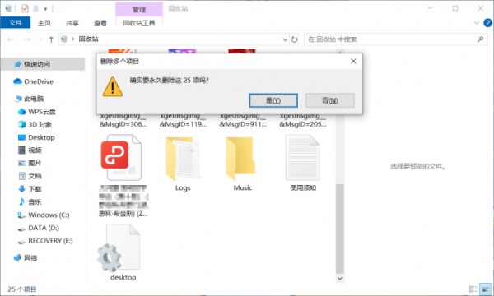Click the Back navigation arrow
Screen dimensions: 494x296
point(11,39)
